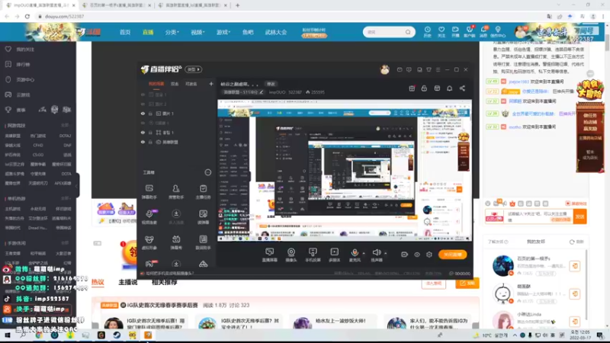Screen dimensions: 610x343
Task: Click the share icon in 直播伴侣
Action: click(x=462, y=88)
